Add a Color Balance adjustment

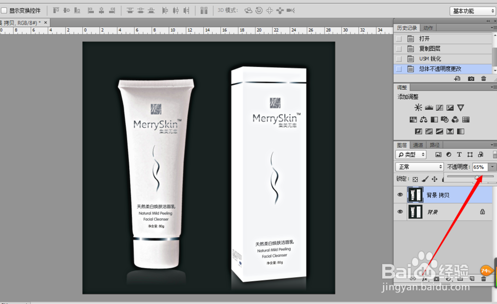[423, 120]
